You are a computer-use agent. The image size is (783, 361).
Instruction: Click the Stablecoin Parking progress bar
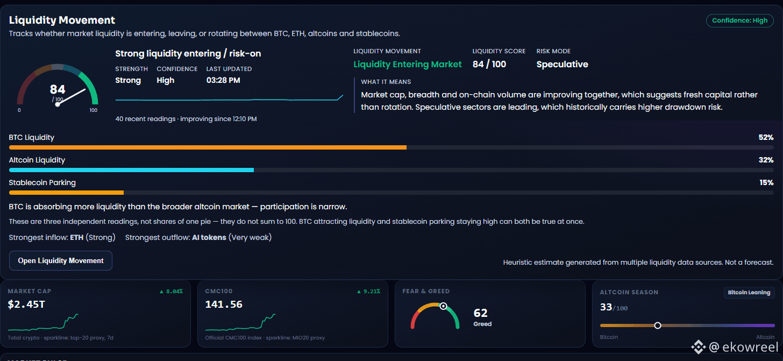(391, 193)
